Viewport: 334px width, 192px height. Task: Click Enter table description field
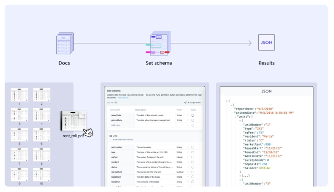pyautogui.click(x=123, y=139)
